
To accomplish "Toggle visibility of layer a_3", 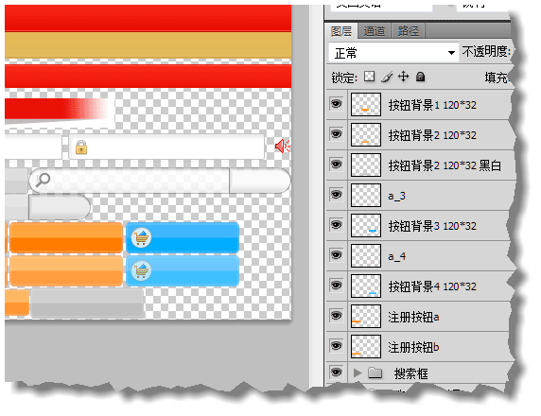I will click(x=337, y=195).
